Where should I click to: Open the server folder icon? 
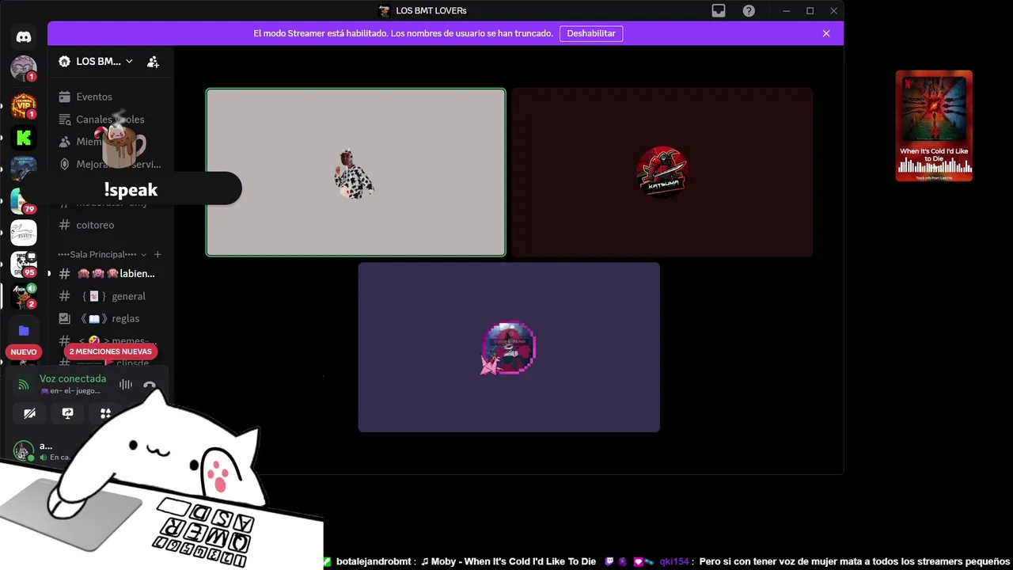pos(24,331)
